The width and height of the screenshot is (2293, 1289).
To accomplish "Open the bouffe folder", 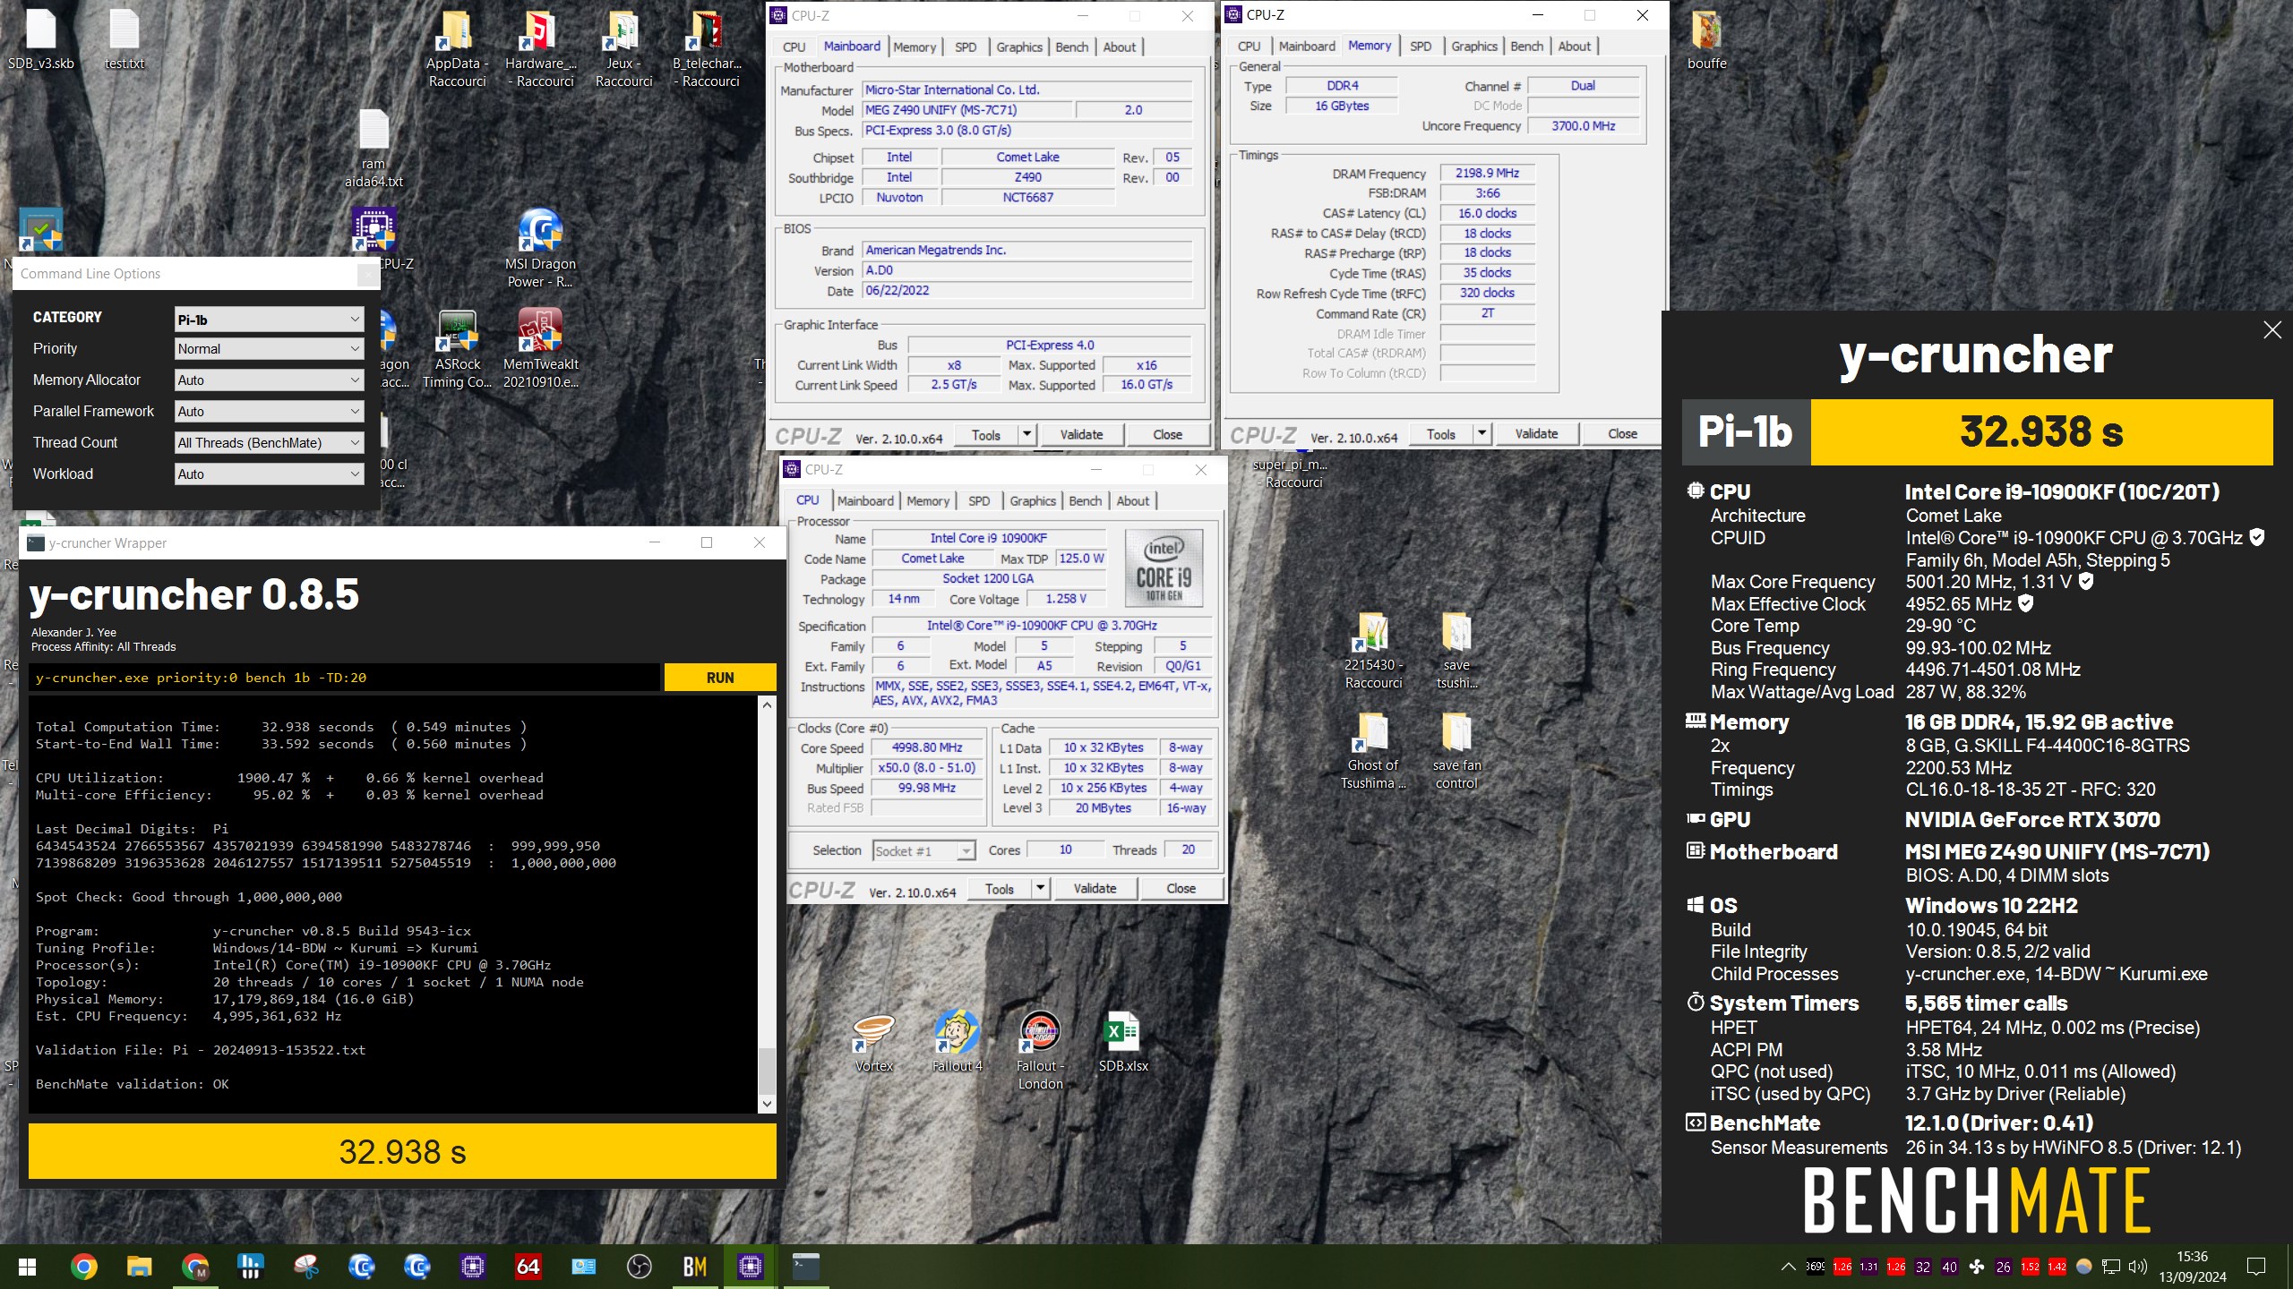I will tap(1706, 40).
